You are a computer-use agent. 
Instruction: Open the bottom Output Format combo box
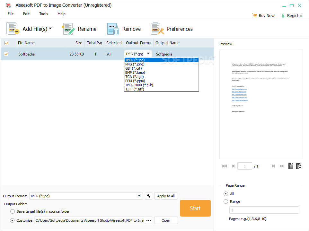[x=86, y=196]
